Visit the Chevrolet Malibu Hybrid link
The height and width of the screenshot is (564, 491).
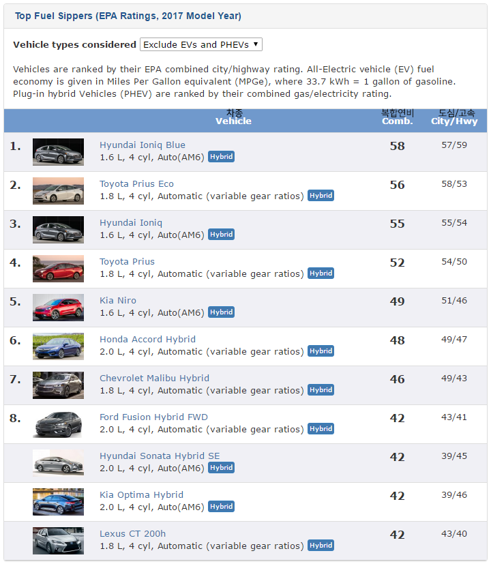pos(154,378)
